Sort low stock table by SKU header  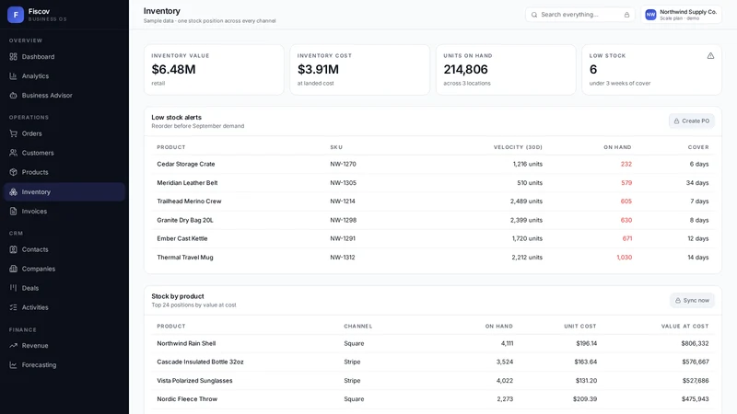pyautogui.click(x=336, y=147)
